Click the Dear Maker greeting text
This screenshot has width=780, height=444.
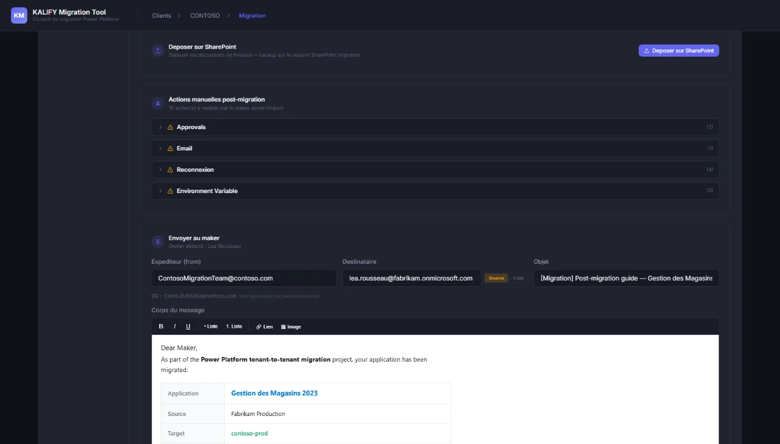179,348
